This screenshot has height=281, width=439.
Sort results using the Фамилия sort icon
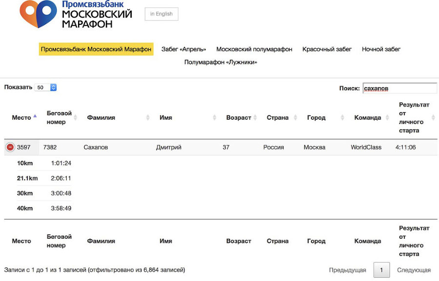[x=147, y=117]
